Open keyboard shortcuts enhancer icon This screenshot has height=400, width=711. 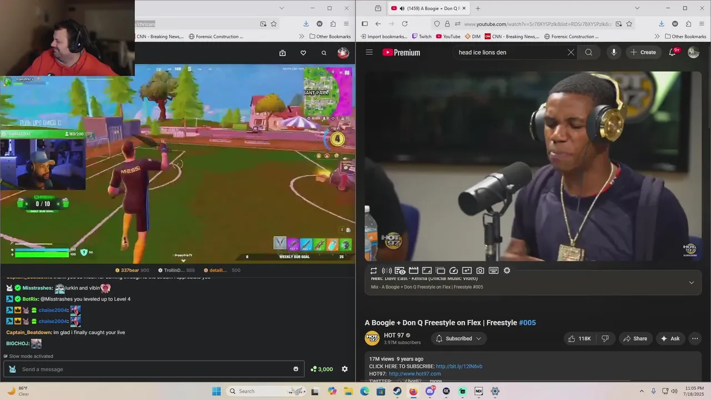pyautogui.click(x=493, y=271)
